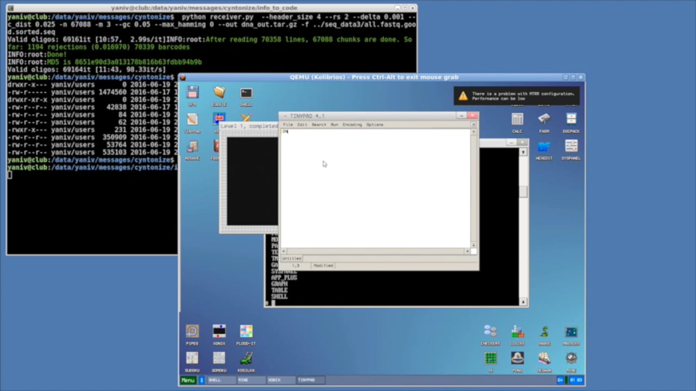696x391 pixels.
Task: Click shell window scrollbar up arrow
Action: pyautogui.click(x=523, y=152)
